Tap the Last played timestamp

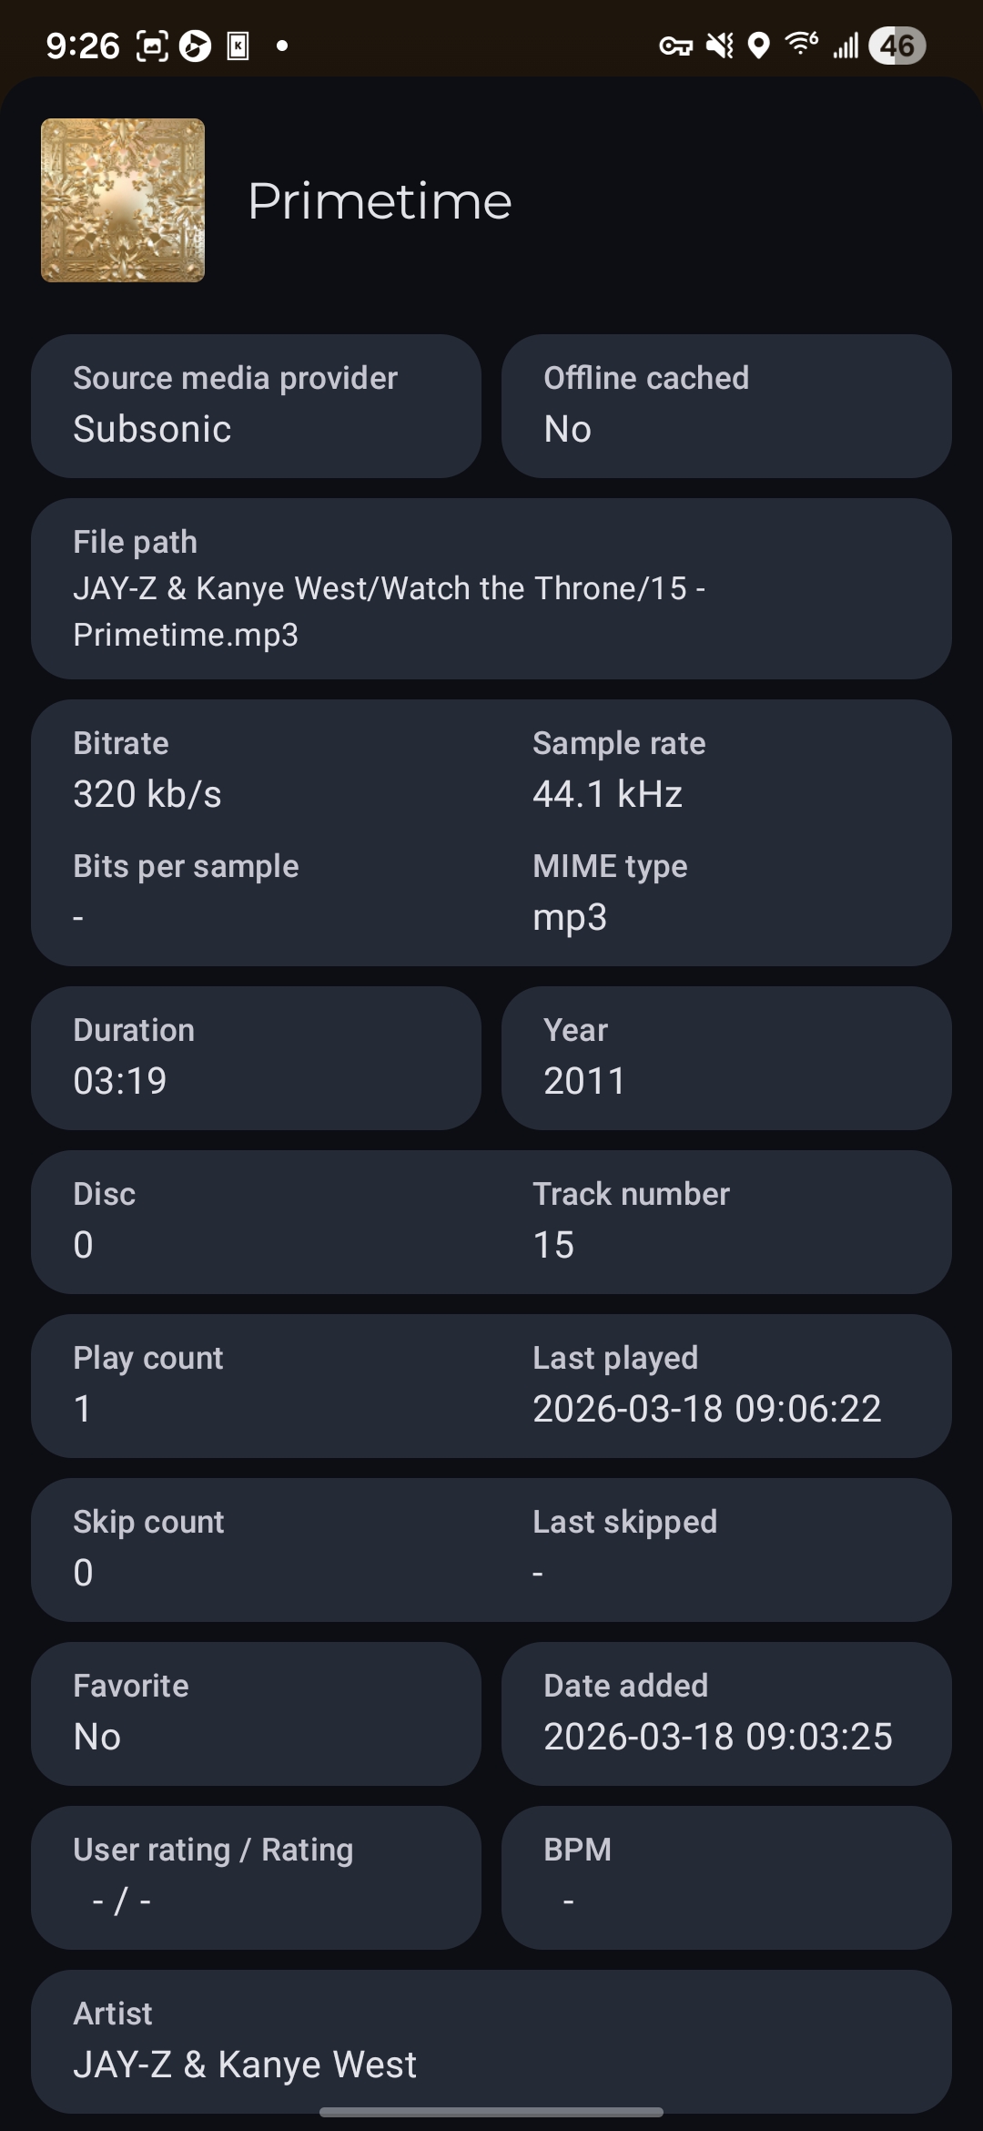(706, 1409)
